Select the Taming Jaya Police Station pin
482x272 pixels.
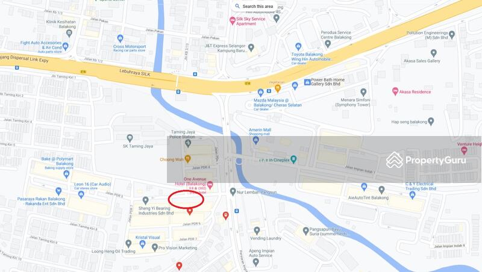(188, 143)
